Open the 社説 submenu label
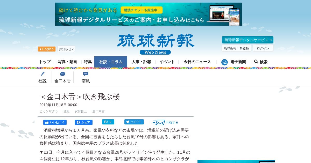This screenshot has width=311, height=163. click(43, 81)
